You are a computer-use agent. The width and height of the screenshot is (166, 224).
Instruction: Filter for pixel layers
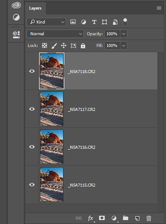[x=73, y=22]
